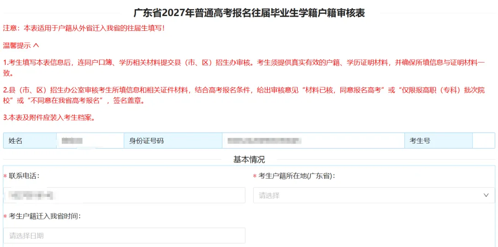This screenshot has height=247, width=498.
Task: Click the dropdown chevron arrow icon
Action: pyautogui.click(x=486, y=195)
